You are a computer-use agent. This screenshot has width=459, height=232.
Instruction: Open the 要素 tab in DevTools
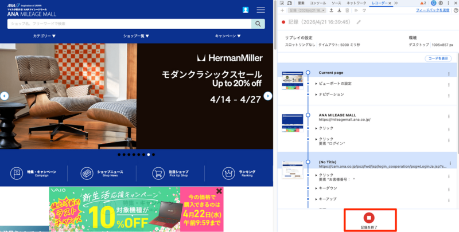coord(301,3)
